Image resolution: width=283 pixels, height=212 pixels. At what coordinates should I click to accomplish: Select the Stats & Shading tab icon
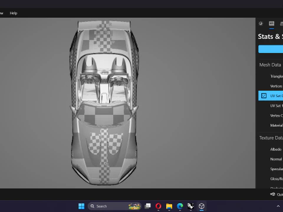[x=272, y=24]
